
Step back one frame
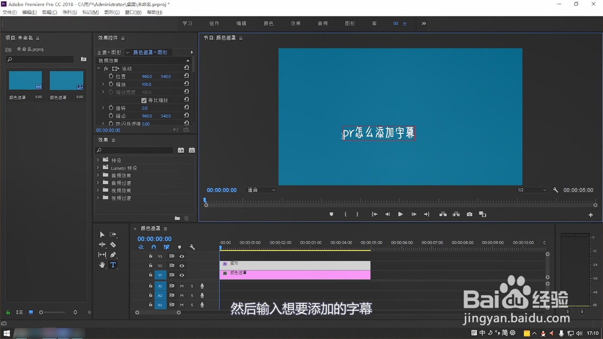[387, 214]
